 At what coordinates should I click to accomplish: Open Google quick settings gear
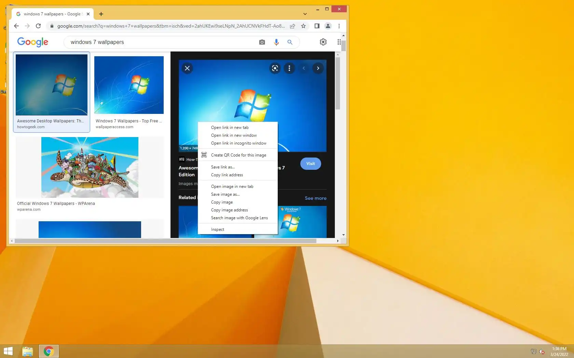(x=323, y=42)
